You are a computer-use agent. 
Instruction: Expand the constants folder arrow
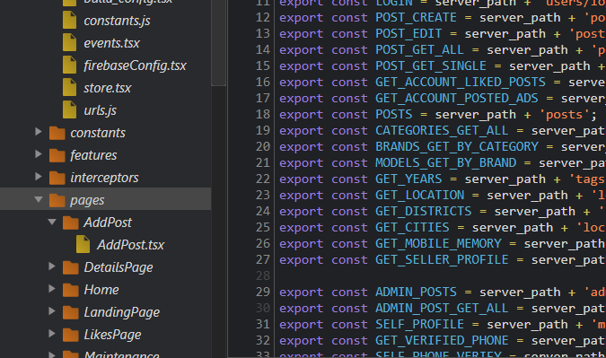(39, 132)
